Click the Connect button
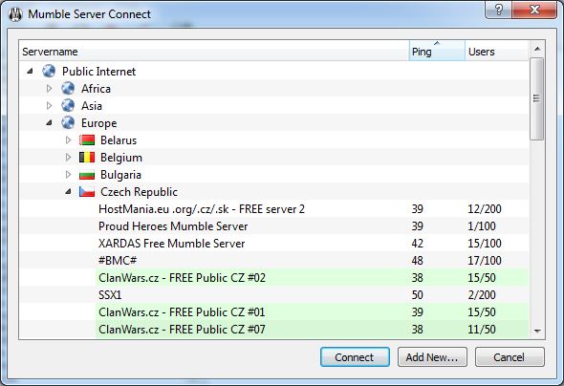564x386 pixels. pos(355,357)
